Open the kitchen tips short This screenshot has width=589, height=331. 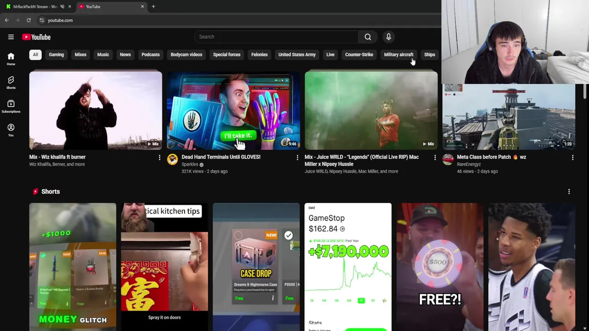[x=164, y=267]
